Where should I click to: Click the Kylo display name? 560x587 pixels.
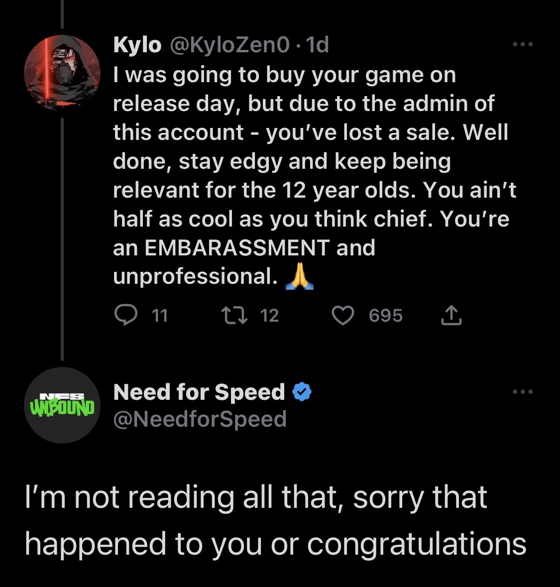137,45
